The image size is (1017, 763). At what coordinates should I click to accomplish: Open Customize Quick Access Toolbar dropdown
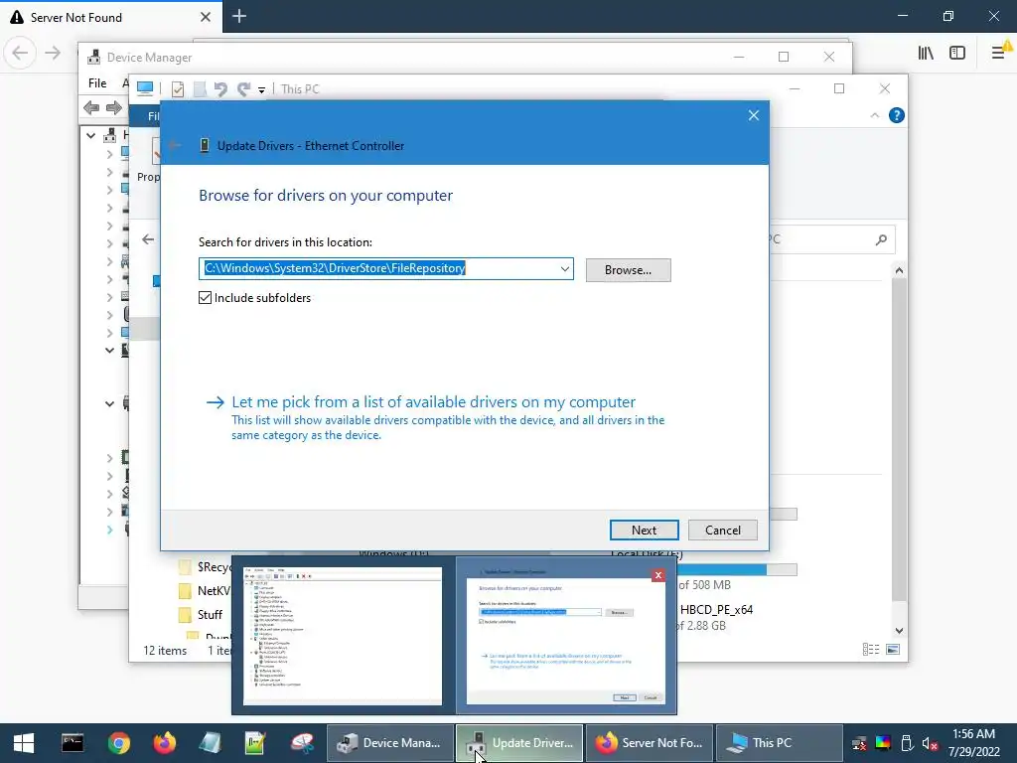click(x=261, y=89)
